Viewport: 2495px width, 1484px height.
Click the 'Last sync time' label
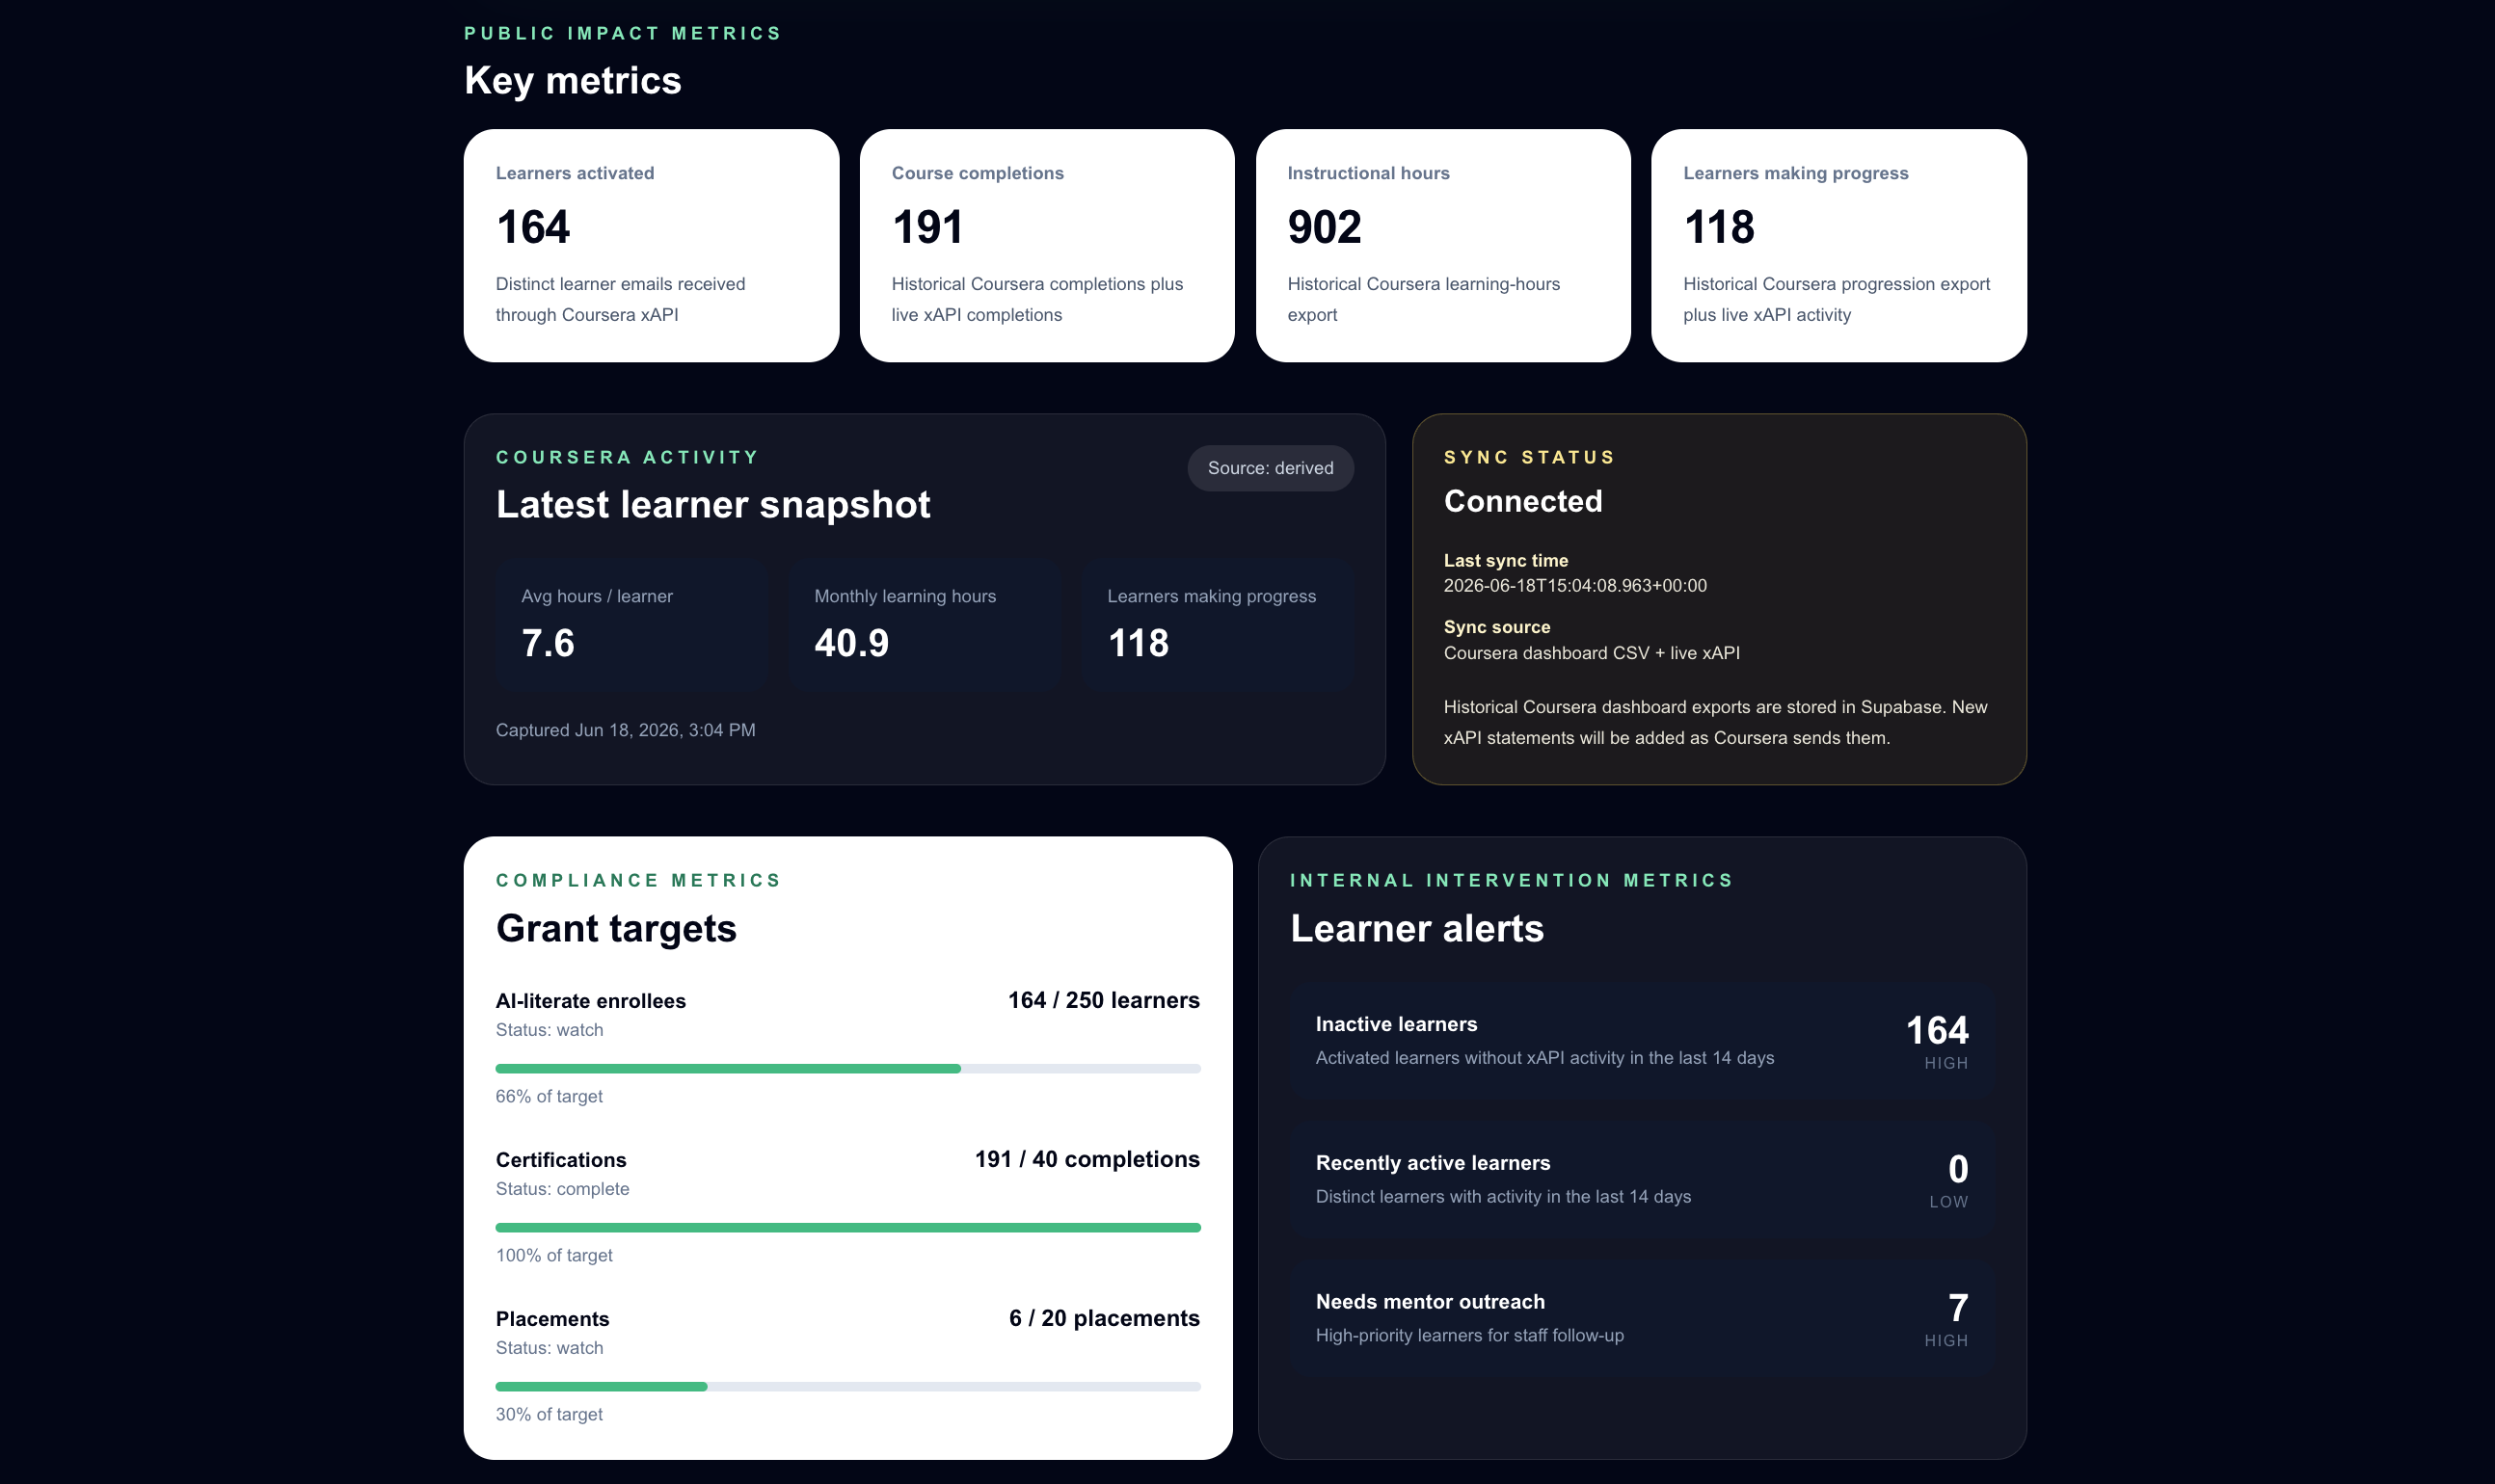click(x=1506, y=560)
